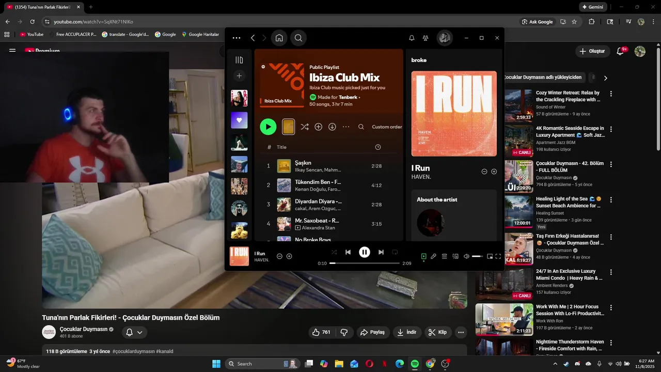The height and width of the screenshot is (372, 661).
Task: Select track Diyardan Diyara in playlist
Action: [328, 205]
